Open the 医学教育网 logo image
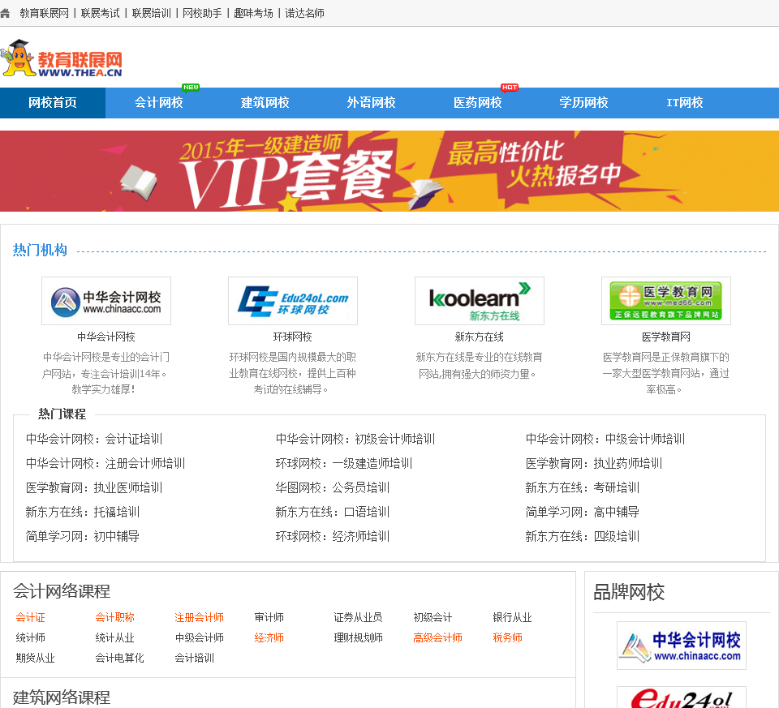 pyautogui.click(x=665, y=301)
